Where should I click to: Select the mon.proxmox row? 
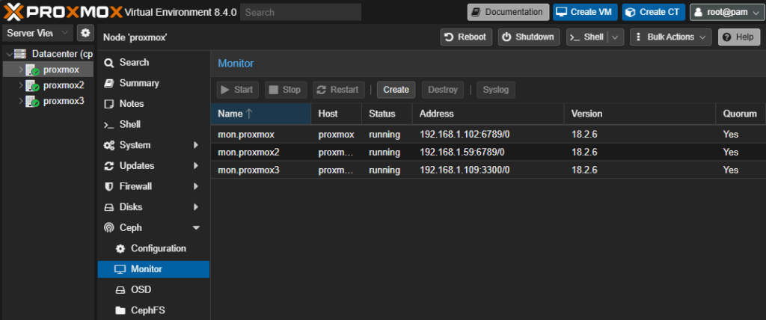pyautogui.click(x=488, y=135)
